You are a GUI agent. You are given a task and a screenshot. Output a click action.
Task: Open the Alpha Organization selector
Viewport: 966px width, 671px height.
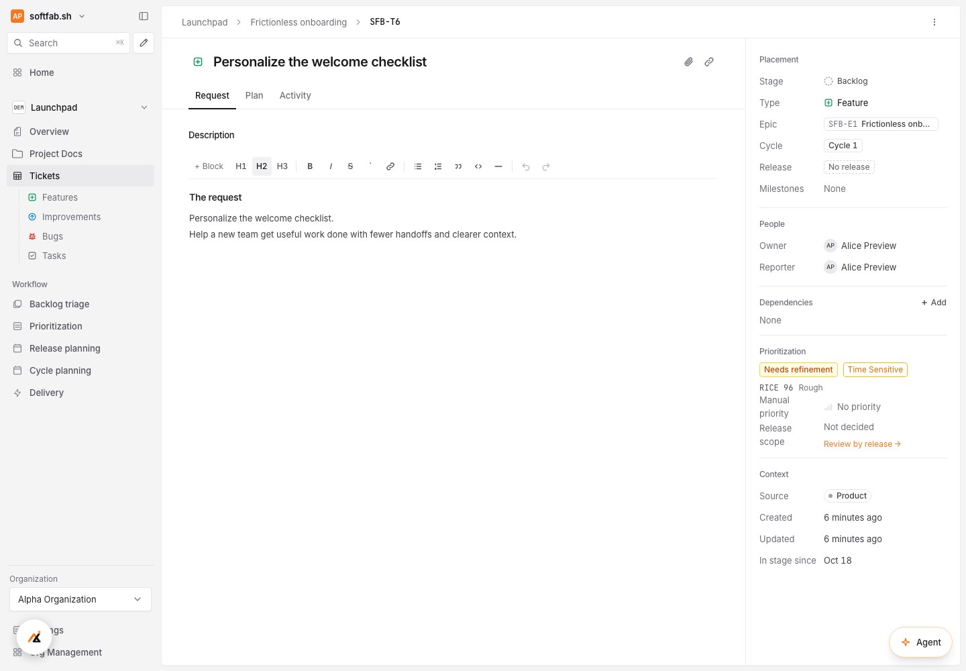click(80, 599)
